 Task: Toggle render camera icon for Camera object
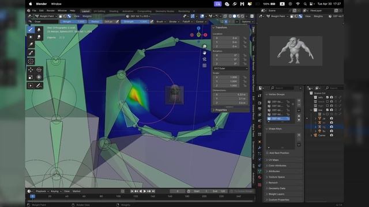[x=332, y=135]
